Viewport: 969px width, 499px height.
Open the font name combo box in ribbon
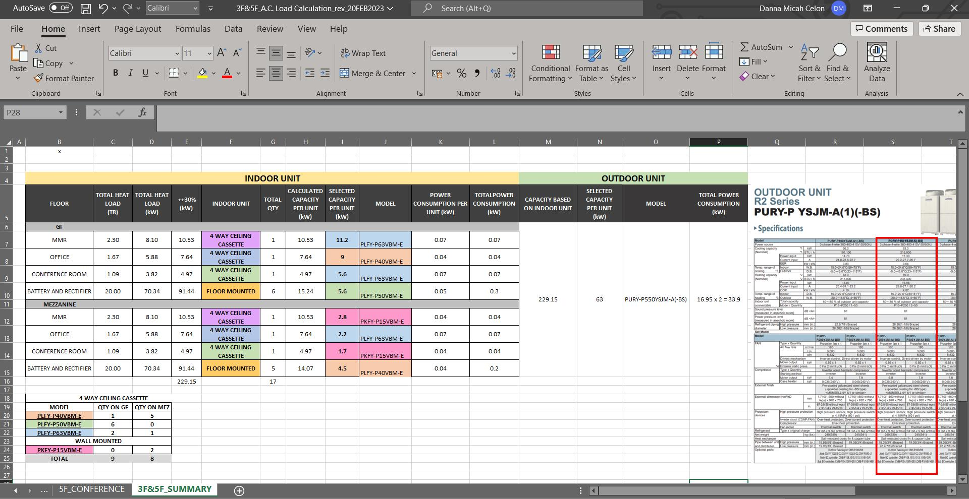pyautogui.click(x=144, y=53)
